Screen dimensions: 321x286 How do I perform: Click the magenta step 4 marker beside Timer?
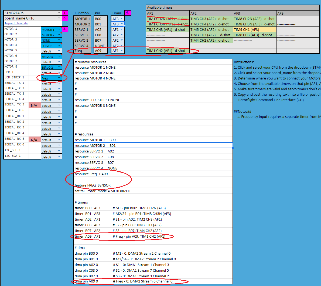tap(128, 13)
